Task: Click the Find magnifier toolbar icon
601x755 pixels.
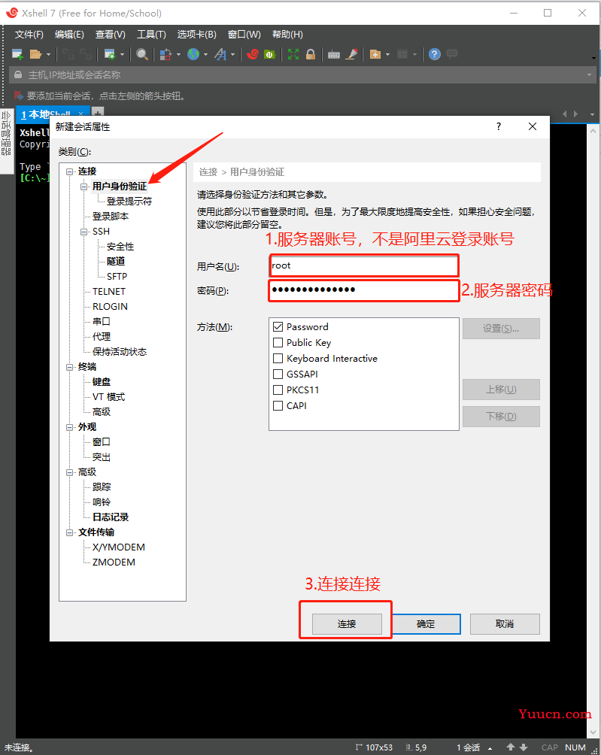Action: (141, 54)
